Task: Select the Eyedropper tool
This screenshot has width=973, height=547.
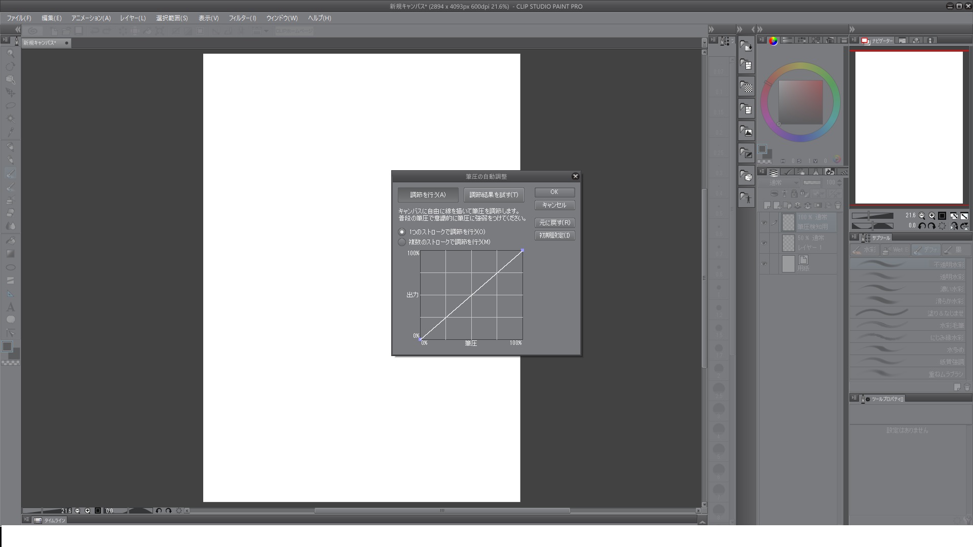Action: [x=10, y=132]
